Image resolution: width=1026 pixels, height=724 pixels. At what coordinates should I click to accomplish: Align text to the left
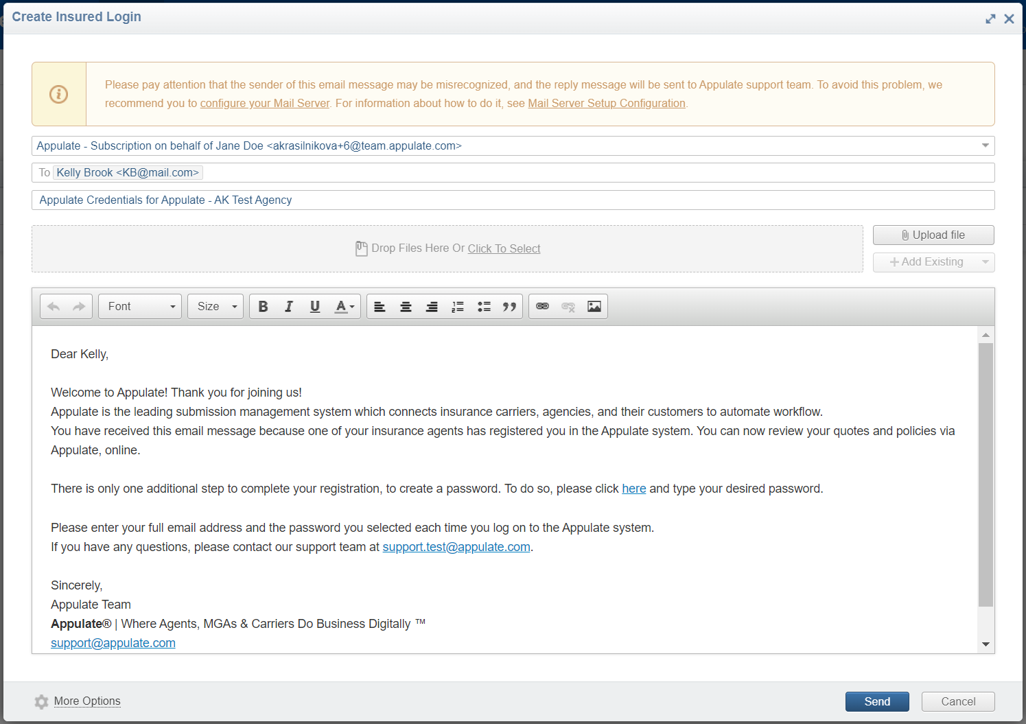380,307
